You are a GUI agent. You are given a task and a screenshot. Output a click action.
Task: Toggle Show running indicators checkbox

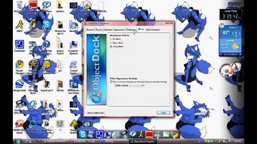click(x=111, y=82)
